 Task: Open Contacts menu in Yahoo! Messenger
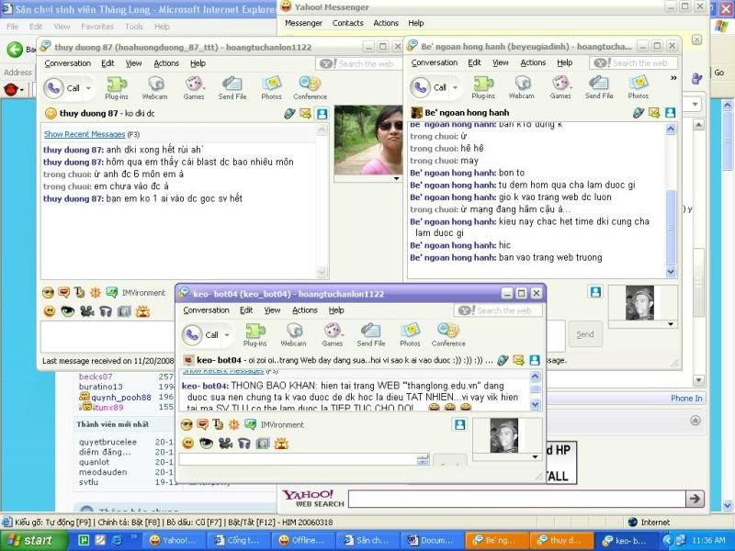[x=348, y=23]
